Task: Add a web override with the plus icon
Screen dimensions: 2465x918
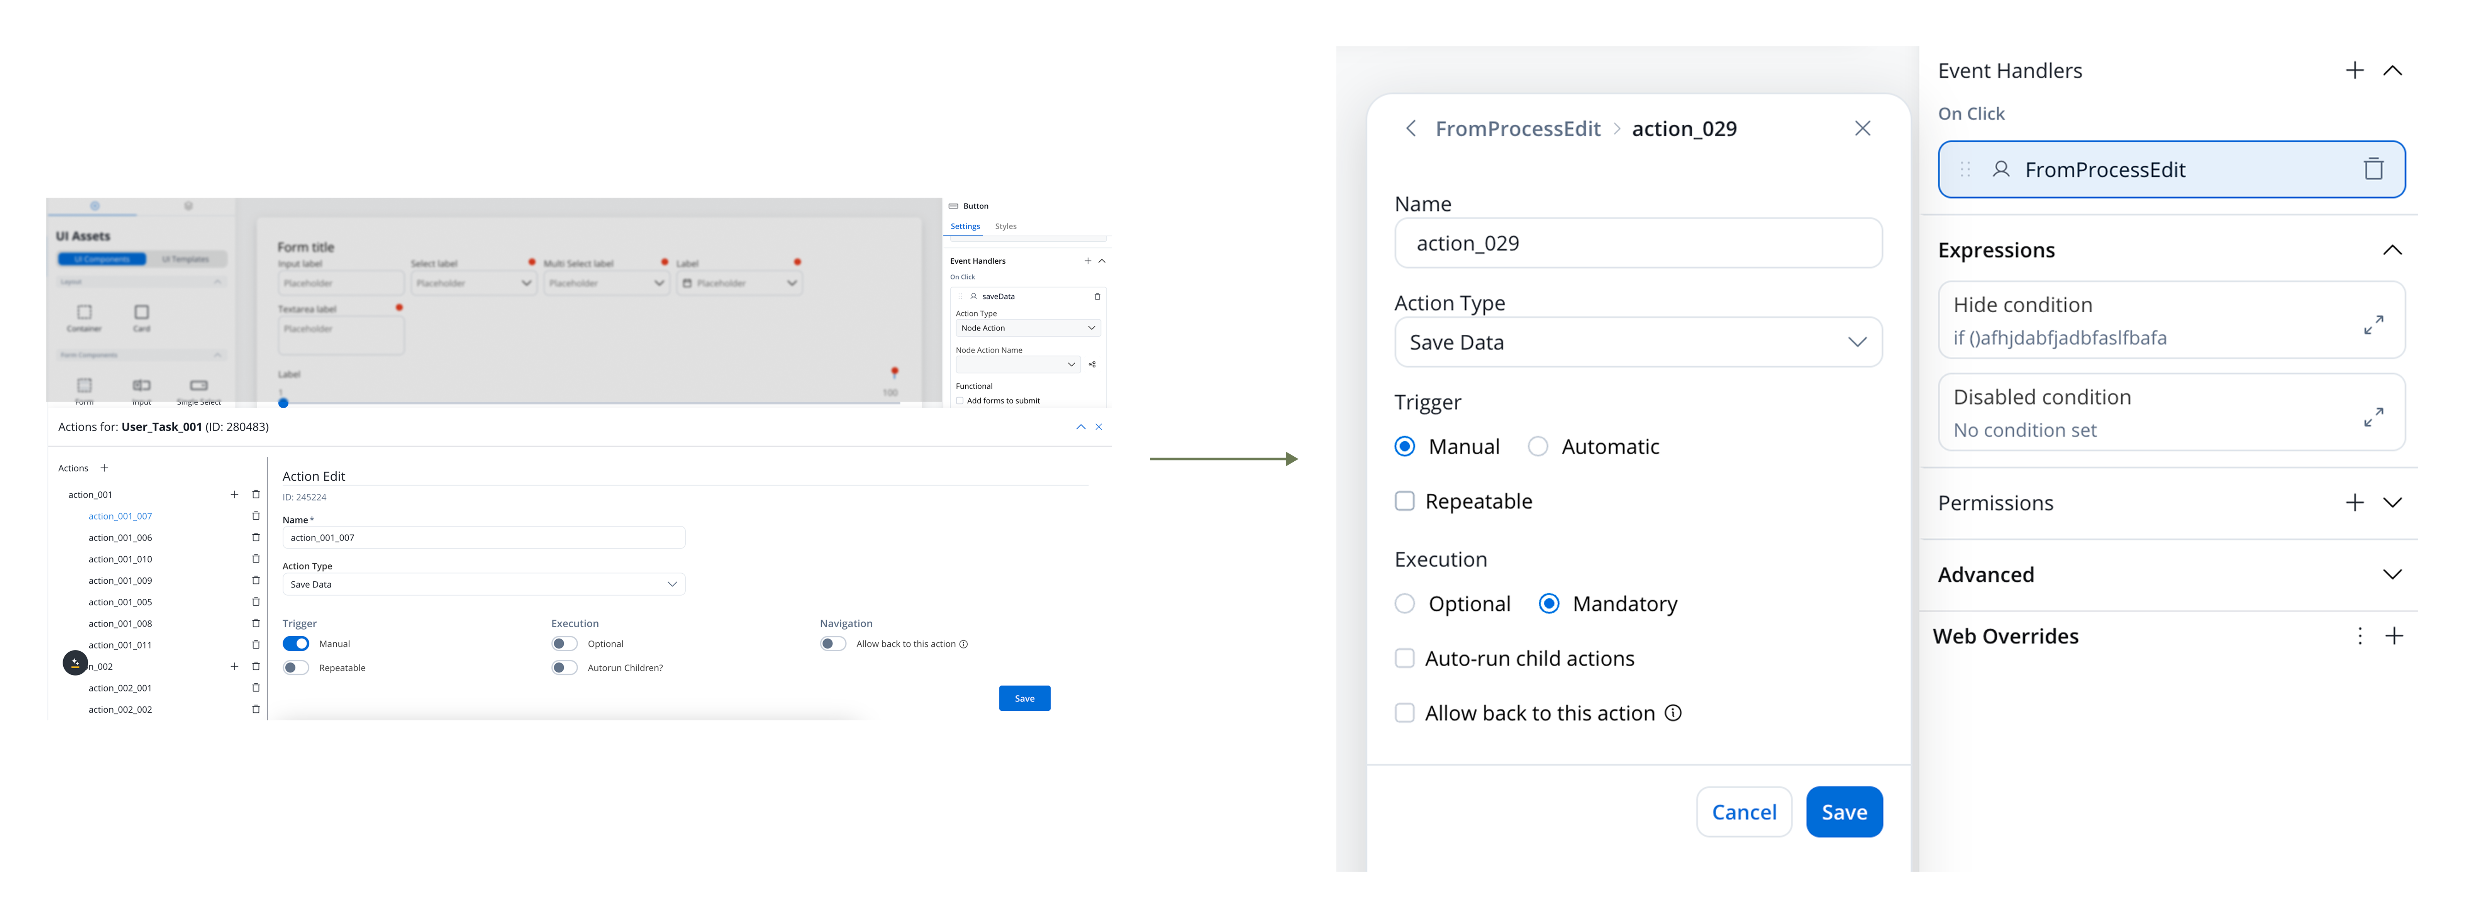Action: coord(2394,636)
